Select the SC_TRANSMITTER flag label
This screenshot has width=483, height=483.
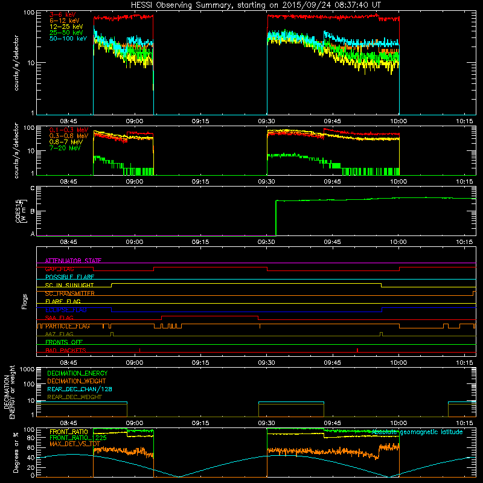[69, 293]
